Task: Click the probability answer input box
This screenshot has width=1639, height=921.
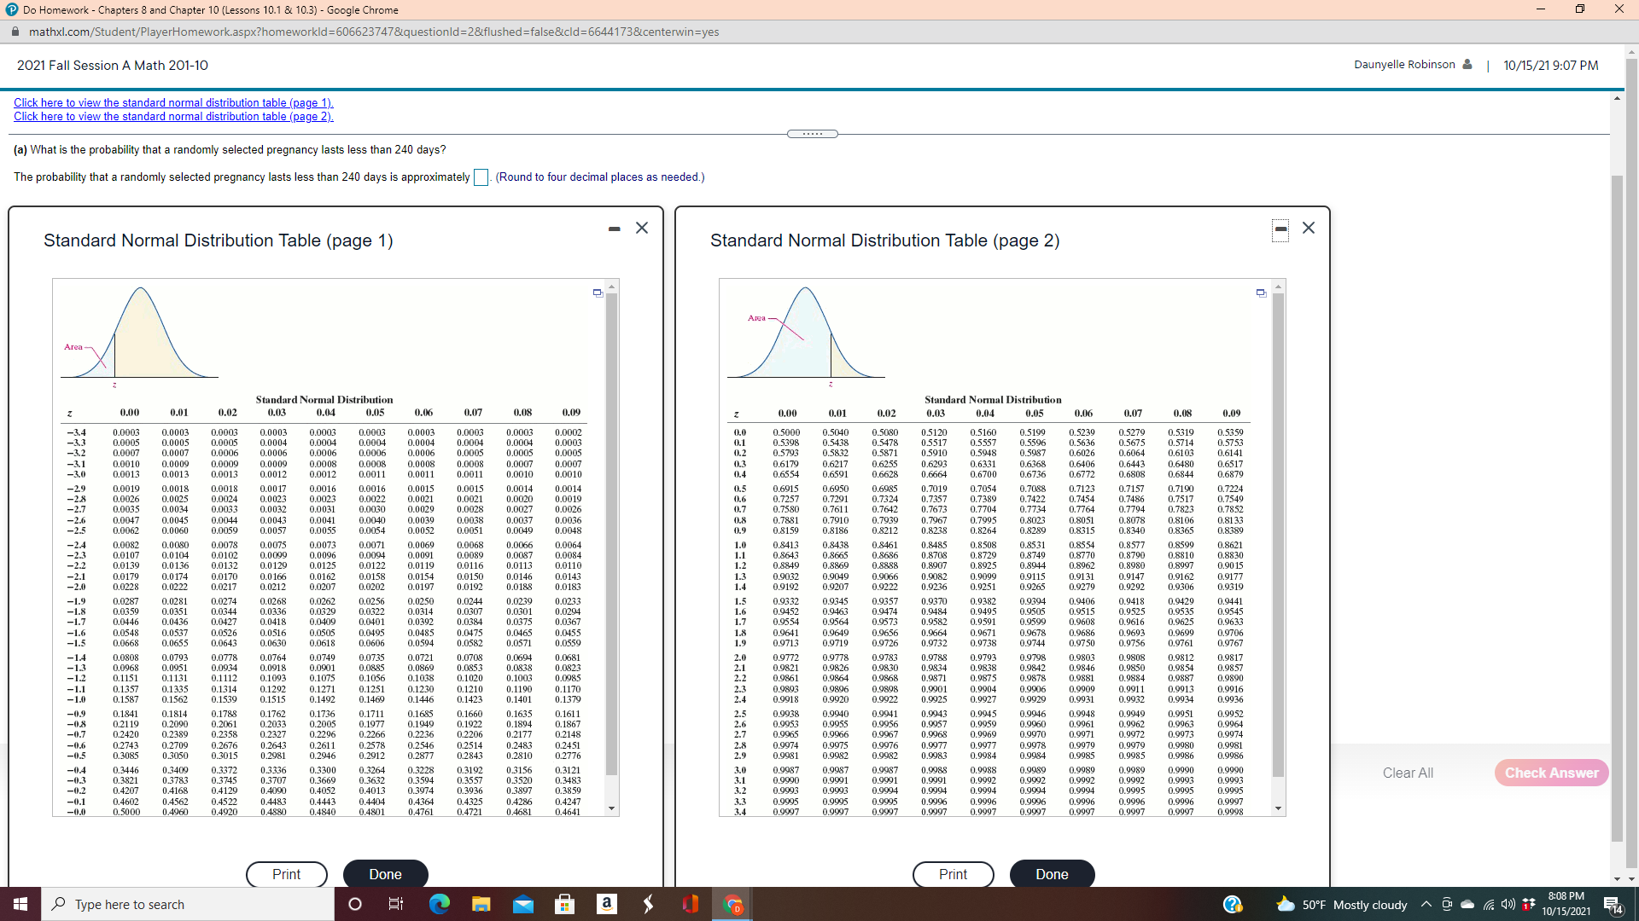Action: [481, 177]
